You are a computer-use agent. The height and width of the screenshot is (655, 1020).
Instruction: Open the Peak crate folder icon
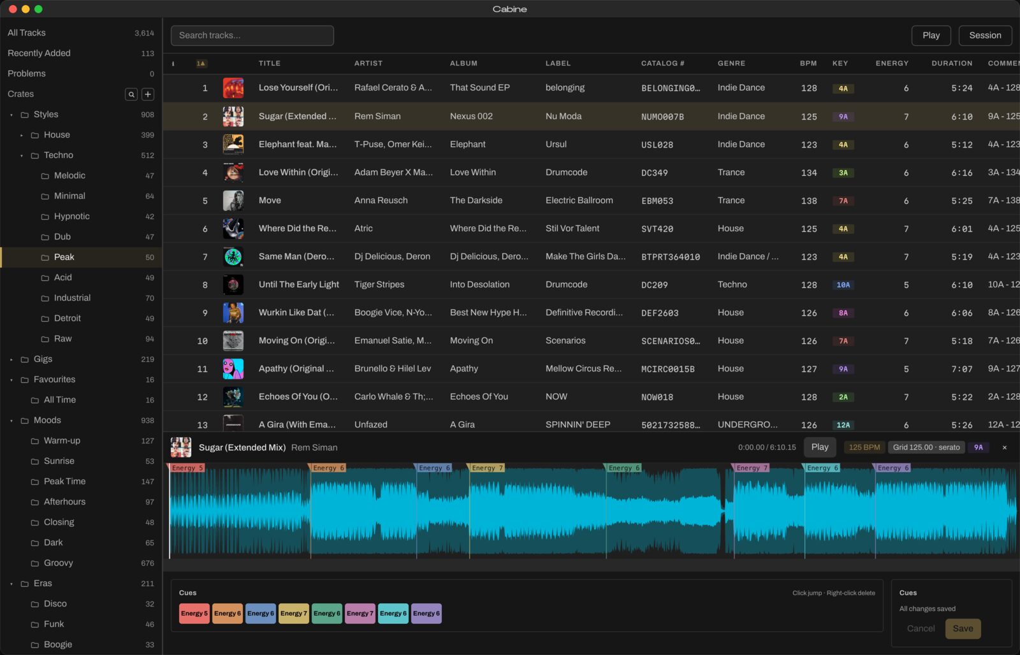click(45, 257)
